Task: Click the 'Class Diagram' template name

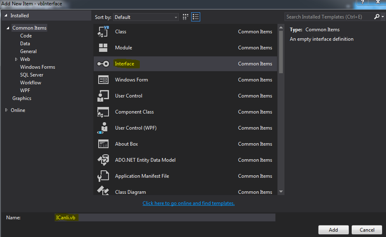Action: tap(130, 192)
